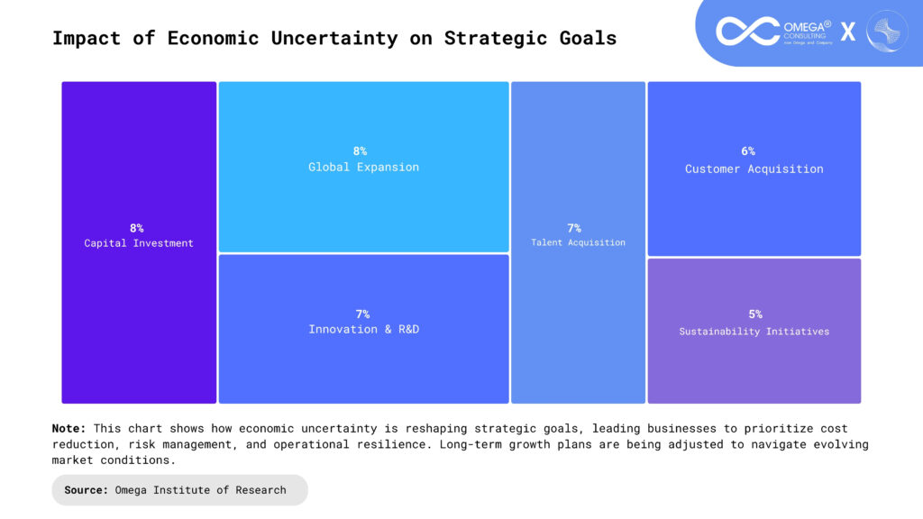Click the Omega infinity logo icon

(x=747, y=31)
